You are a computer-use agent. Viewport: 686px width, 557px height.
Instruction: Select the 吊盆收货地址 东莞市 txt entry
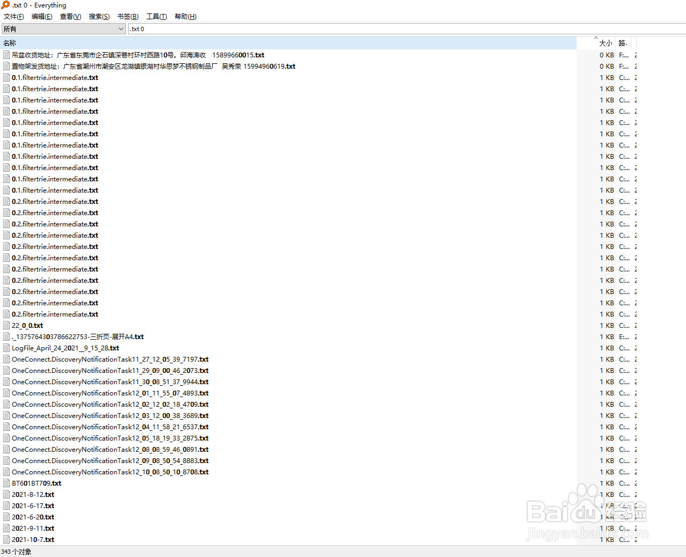[138, 55]
